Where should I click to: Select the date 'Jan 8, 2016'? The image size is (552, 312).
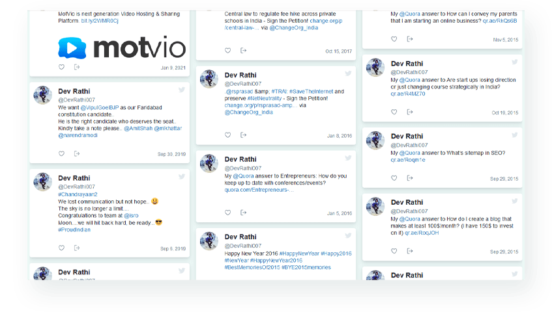340,136
